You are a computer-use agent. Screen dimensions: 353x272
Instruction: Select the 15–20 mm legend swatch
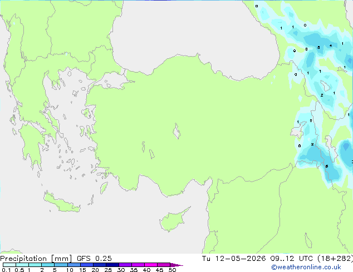pyautogui.click(x=87, y=265)
